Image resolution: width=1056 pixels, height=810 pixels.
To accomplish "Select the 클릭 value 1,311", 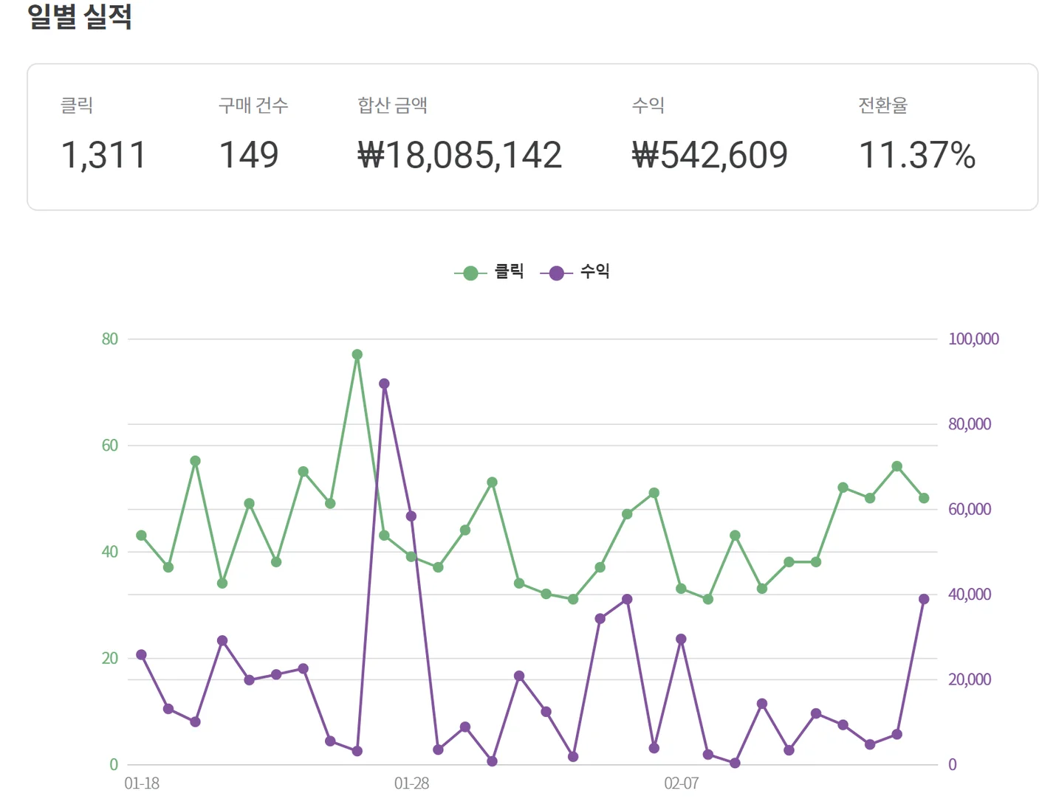I will click(103, 156).
